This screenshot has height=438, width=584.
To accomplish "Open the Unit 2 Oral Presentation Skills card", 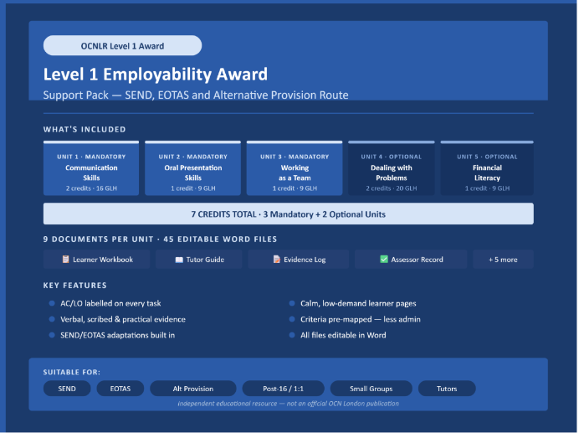I will coord(195,170).
